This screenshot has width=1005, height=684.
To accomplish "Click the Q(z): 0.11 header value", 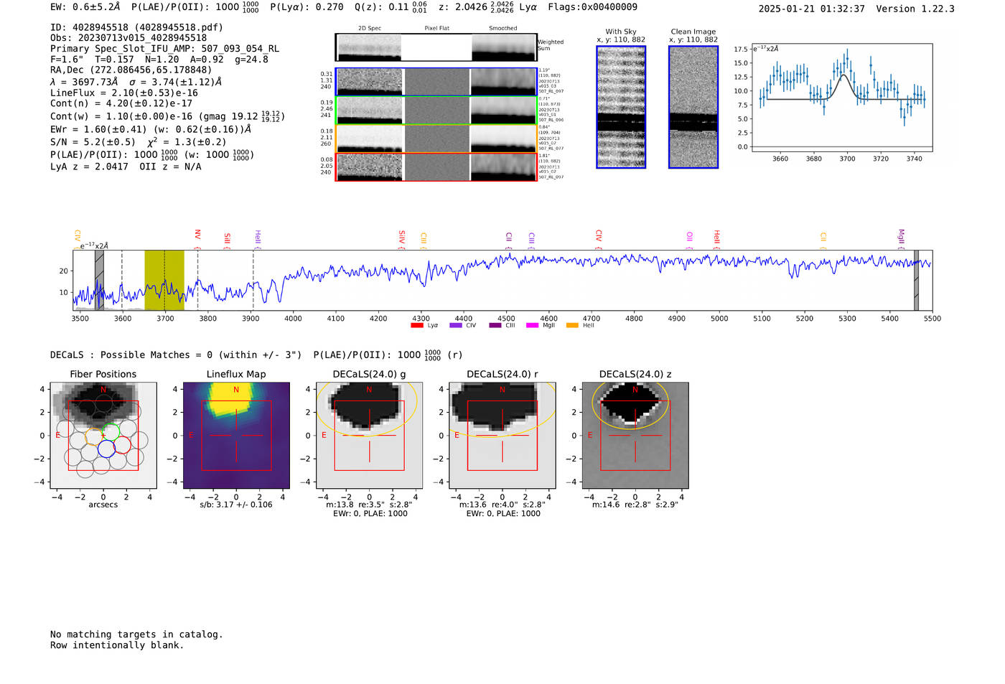I will (x=391, y=7).
